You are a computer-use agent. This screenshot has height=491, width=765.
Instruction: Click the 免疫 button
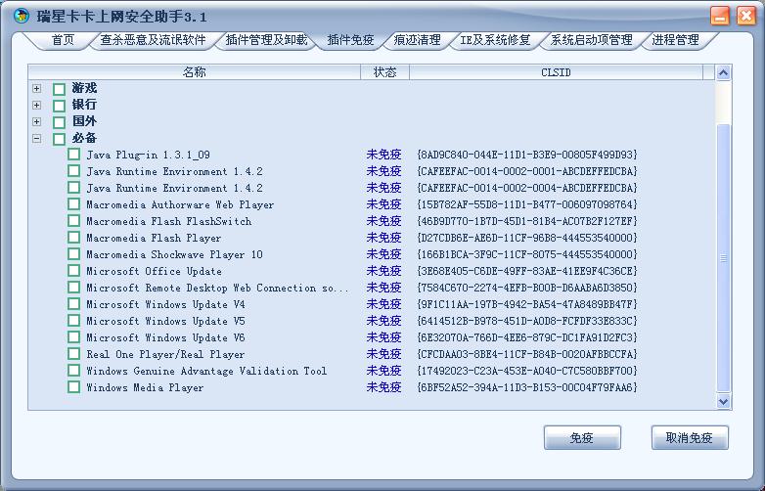(582, 438)
